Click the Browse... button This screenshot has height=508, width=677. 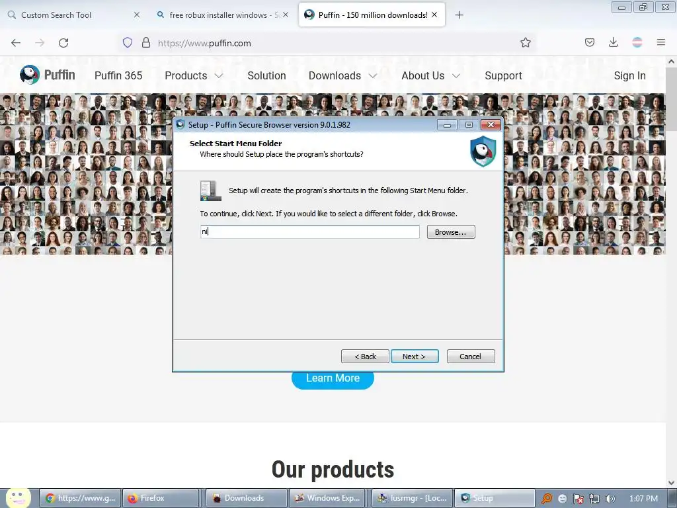(x=451, y=232)
